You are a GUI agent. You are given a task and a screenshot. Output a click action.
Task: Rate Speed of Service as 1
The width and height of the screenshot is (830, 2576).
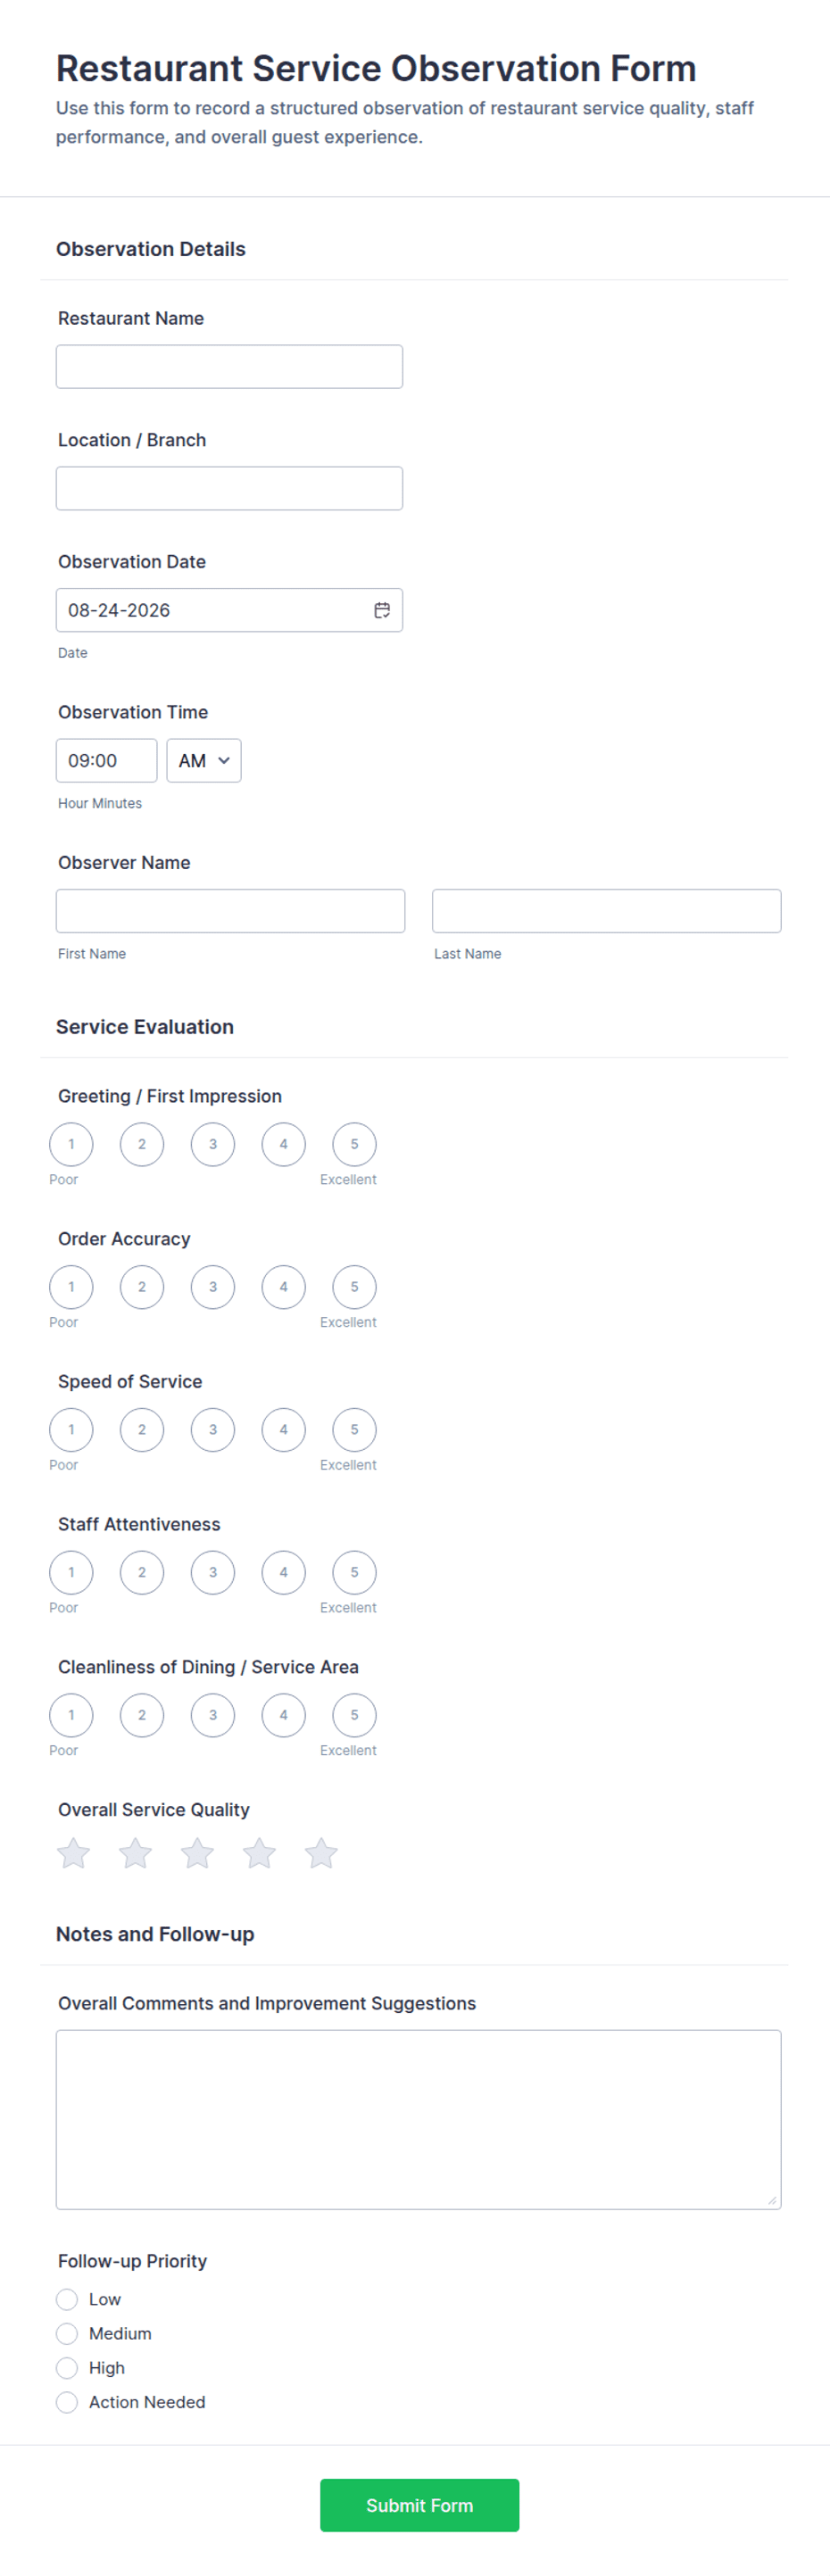71,1430
